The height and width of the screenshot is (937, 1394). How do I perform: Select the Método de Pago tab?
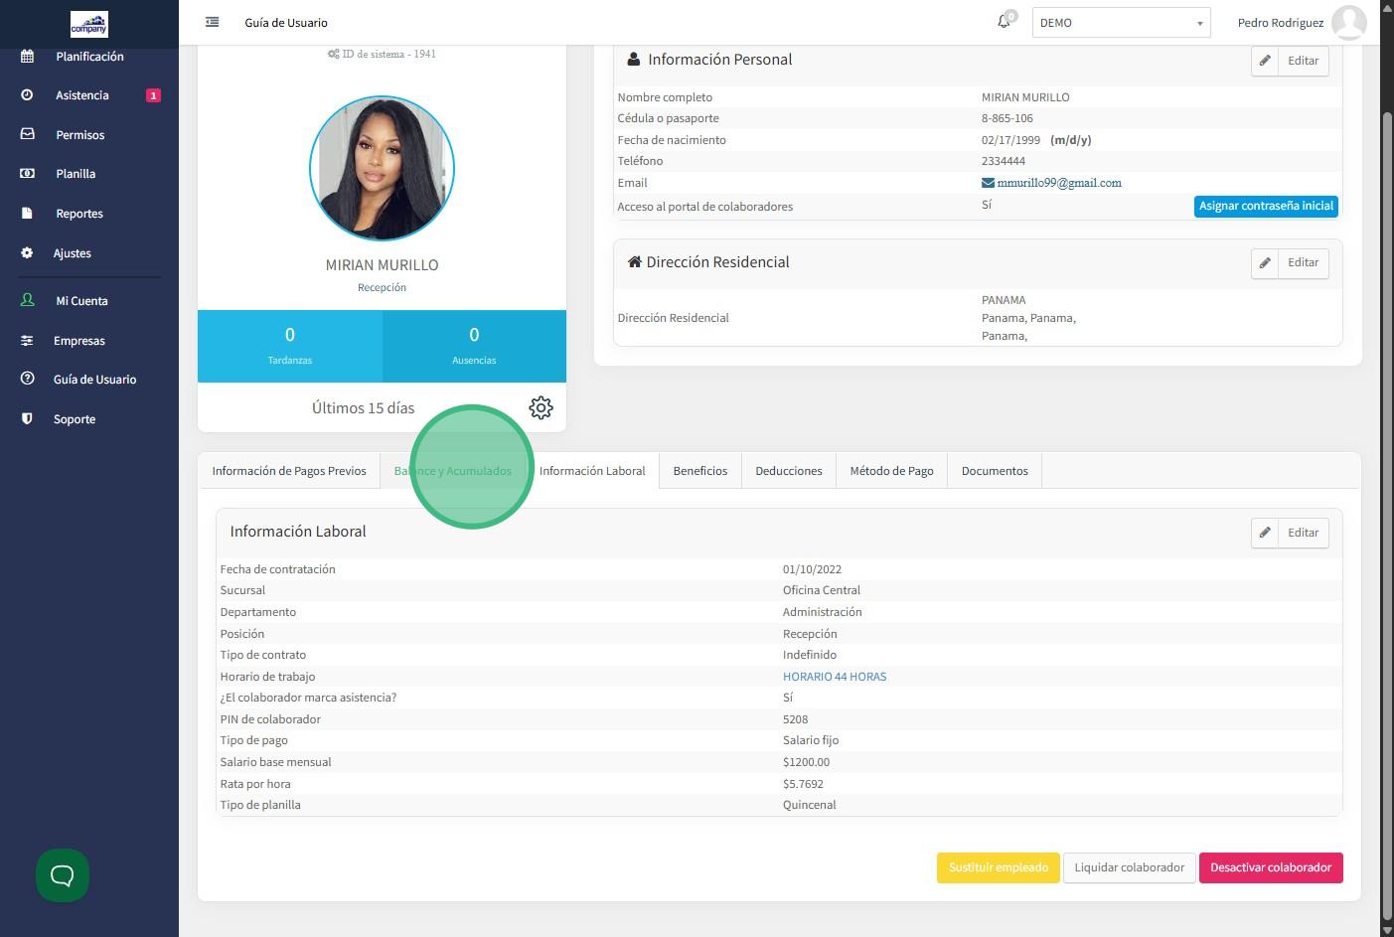click(891, 471)
